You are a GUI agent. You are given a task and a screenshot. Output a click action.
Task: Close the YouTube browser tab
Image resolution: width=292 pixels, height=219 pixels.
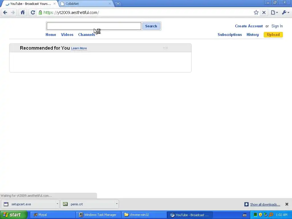coord(54,4)
